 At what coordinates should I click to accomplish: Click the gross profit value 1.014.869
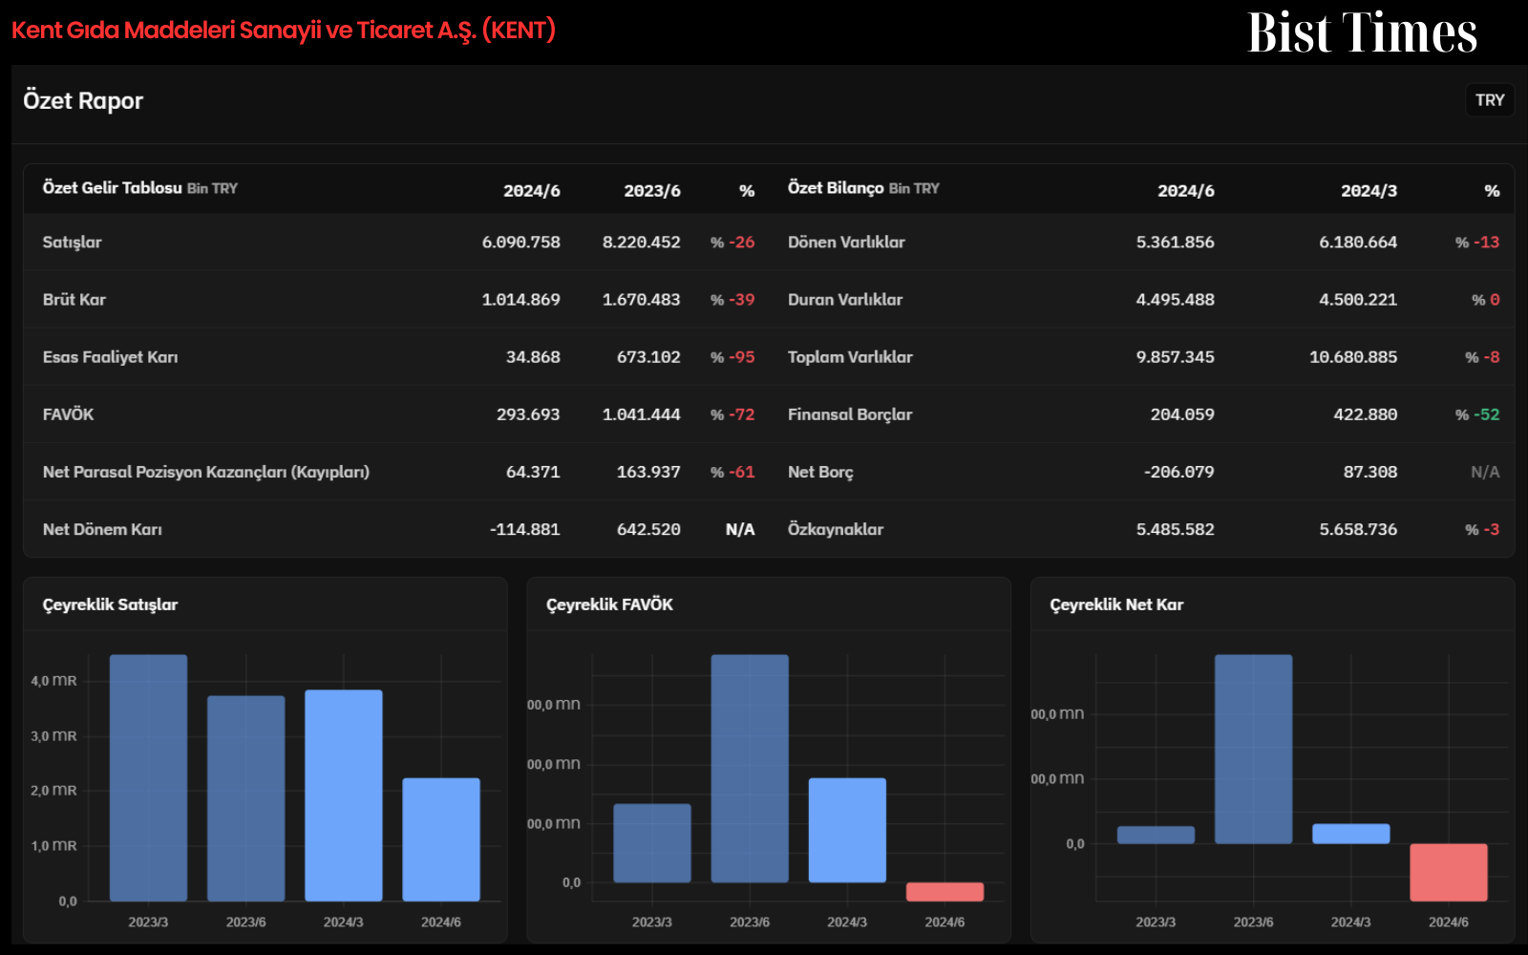pos(521,300)
